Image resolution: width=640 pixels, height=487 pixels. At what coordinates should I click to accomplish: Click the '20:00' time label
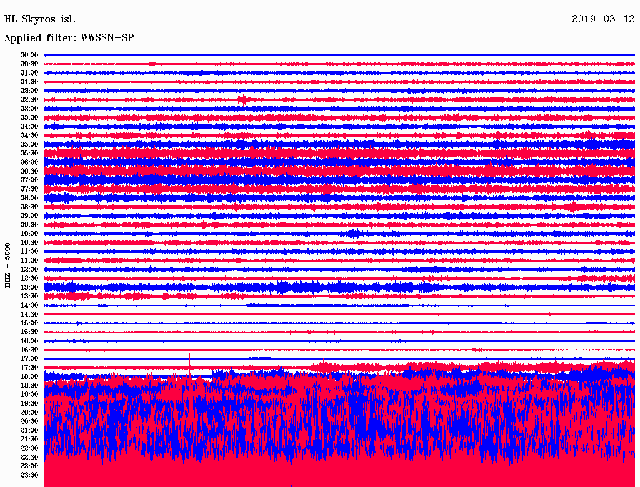pos(29,412)
